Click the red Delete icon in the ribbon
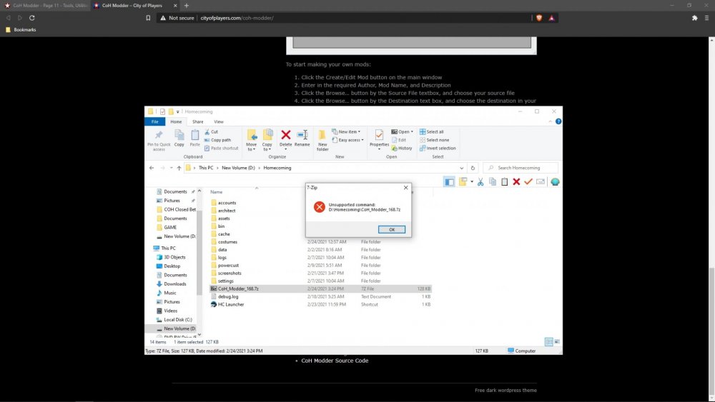This screenshot has height=402, width=715. (286, 138)
